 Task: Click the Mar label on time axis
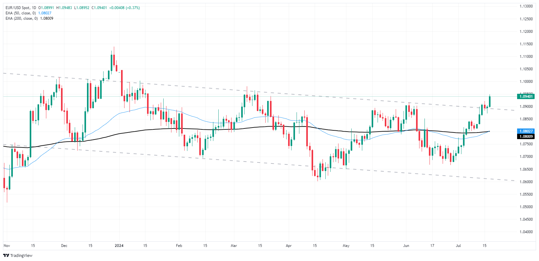pos(234,246)
